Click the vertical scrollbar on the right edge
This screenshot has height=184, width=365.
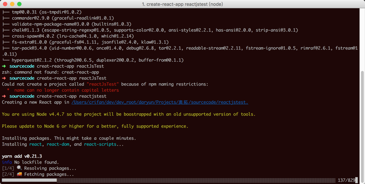click(x=362, y=123)
